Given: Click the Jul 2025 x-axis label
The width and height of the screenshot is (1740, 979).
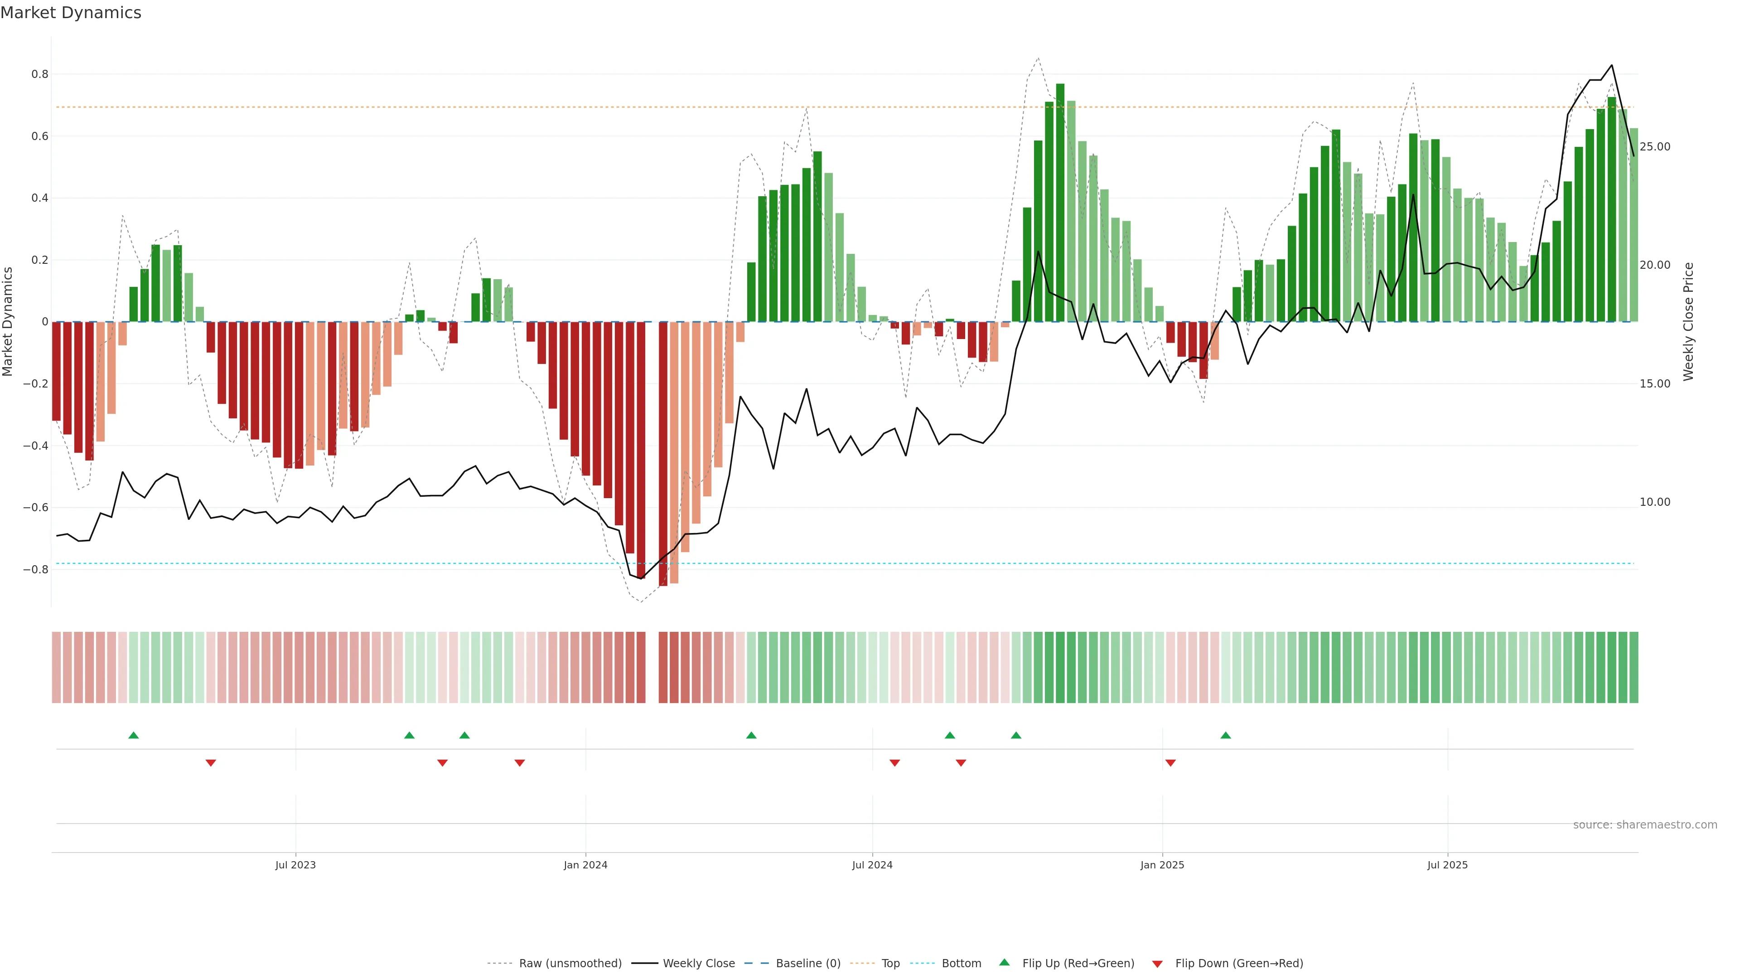Looking at the screenshot, I should 1447,865.
